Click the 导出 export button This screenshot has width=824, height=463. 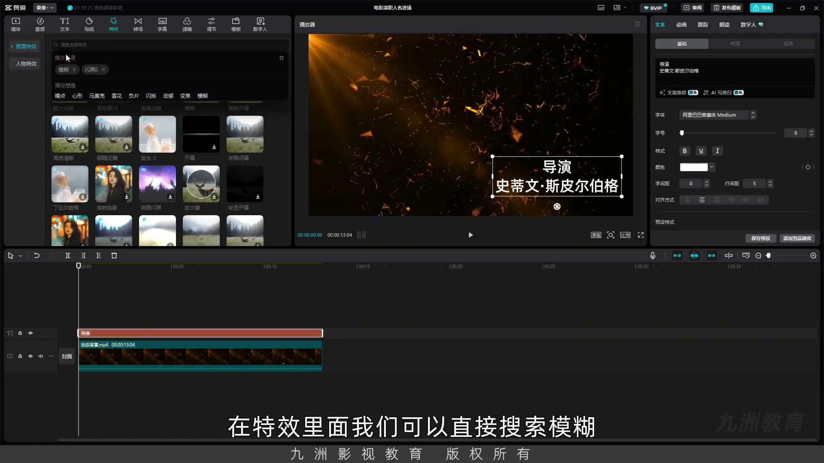[x=762, y=8]
